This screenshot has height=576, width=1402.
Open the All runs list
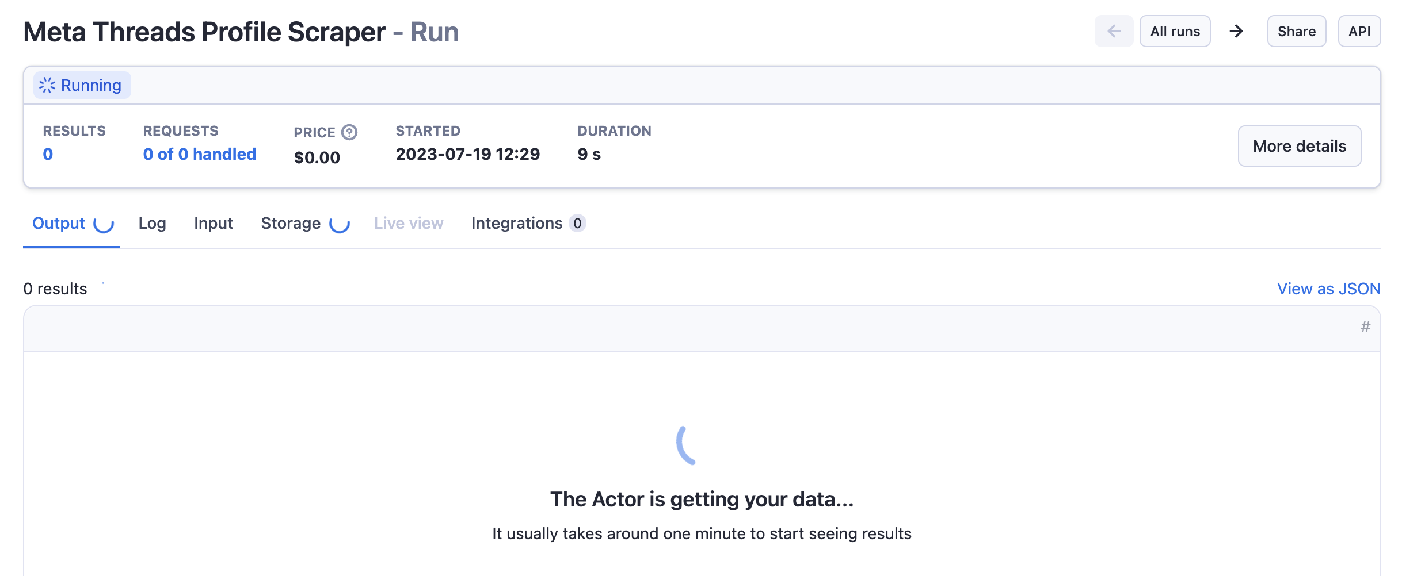1175,32
